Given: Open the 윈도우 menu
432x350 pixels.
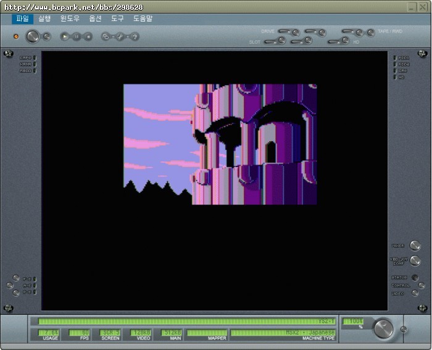Looking at the screenshot, I should point(70,18).
